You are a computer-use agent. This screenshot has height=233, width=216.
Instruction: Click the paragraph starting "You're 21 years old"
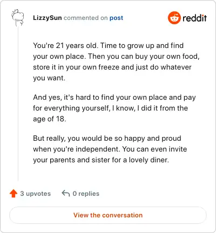pos(116,61)
